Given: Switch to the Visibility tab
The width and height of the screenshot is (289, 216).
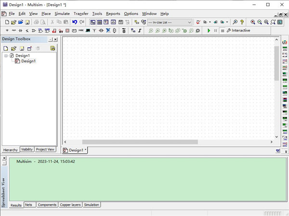Looking at the screenshot, I should coord(27,150).
